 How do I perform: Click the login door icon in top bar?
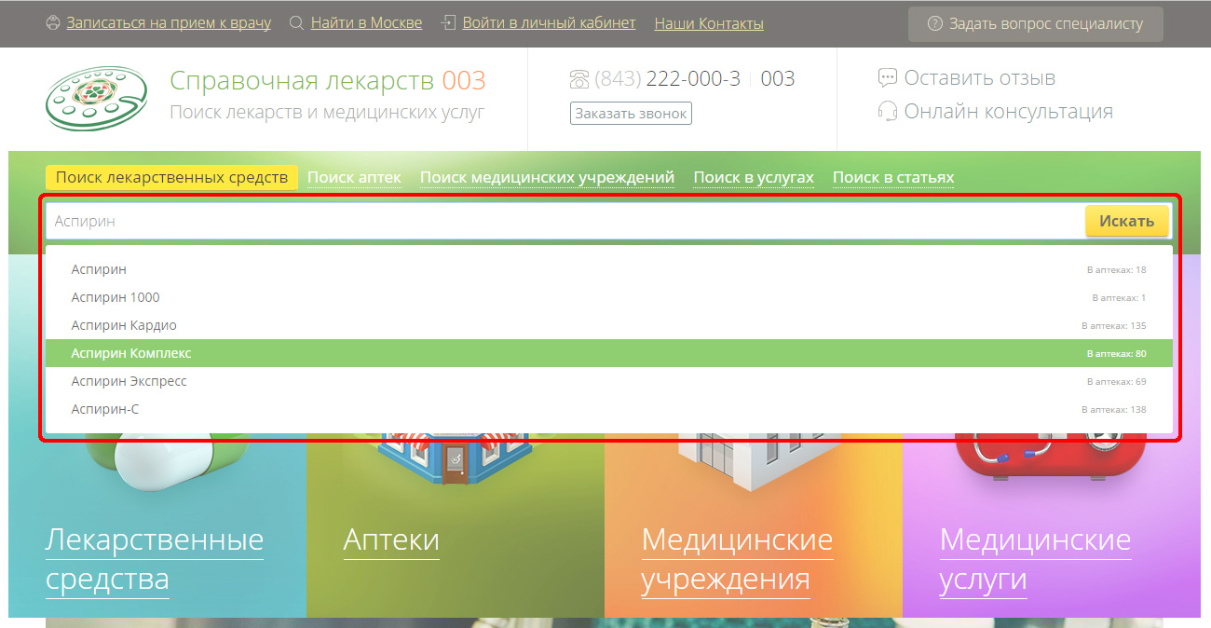(448, 22)
